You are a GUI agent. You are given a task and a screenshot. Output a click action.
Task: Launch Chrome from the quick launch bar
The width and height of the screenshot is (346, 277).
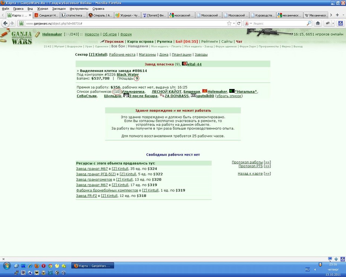tap(50, 266)
